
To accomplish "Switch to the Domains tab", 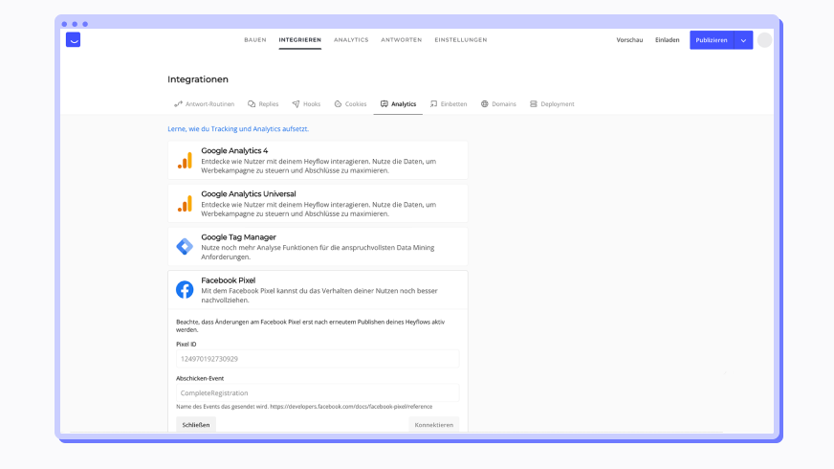I will 498,103.
